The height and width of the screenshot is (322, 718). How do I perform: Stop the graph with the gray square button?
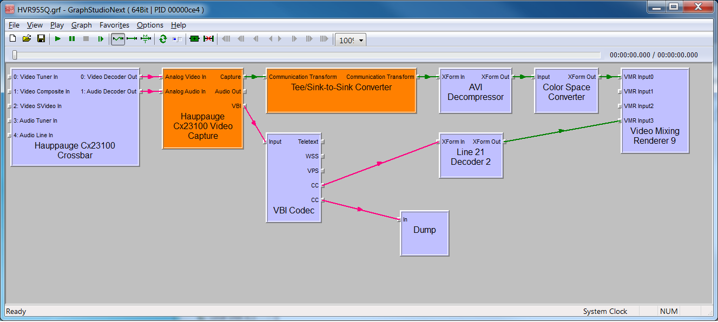(86, 39)
